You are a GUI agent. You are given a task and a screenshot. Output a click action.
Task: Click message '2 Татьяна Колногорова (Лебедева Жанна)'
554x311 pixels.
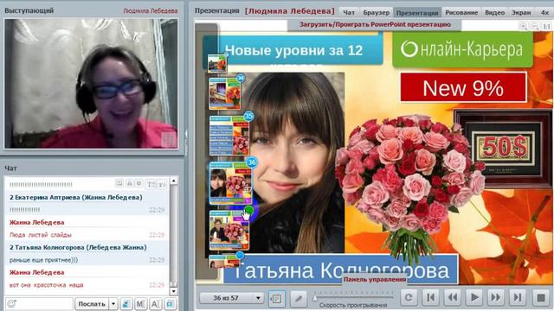coord(78,248)
